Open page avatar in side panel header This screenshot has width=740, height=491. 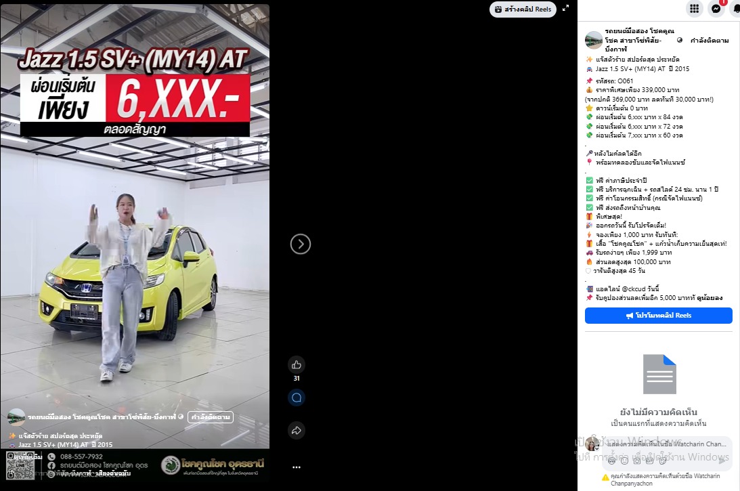pyautogui.click(x=593, y=40)
